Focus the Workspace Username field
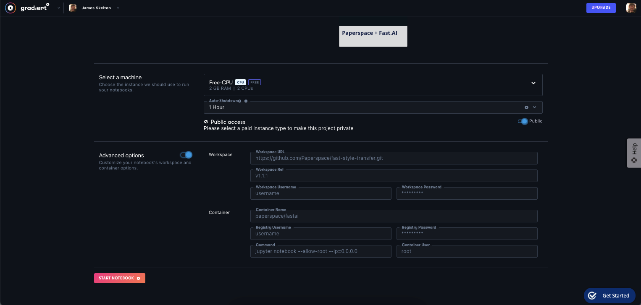Viewport: 641px width, 305px height. coord(321,193)
